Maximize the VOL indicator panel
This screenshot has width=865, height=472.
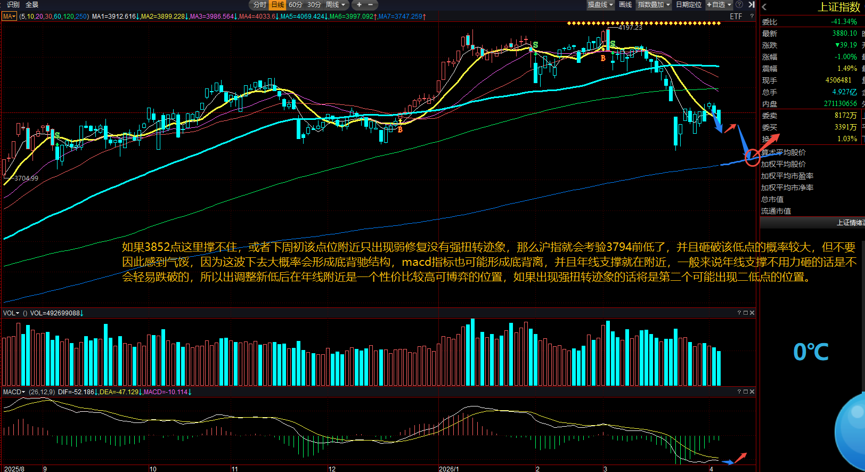[746, 313]
